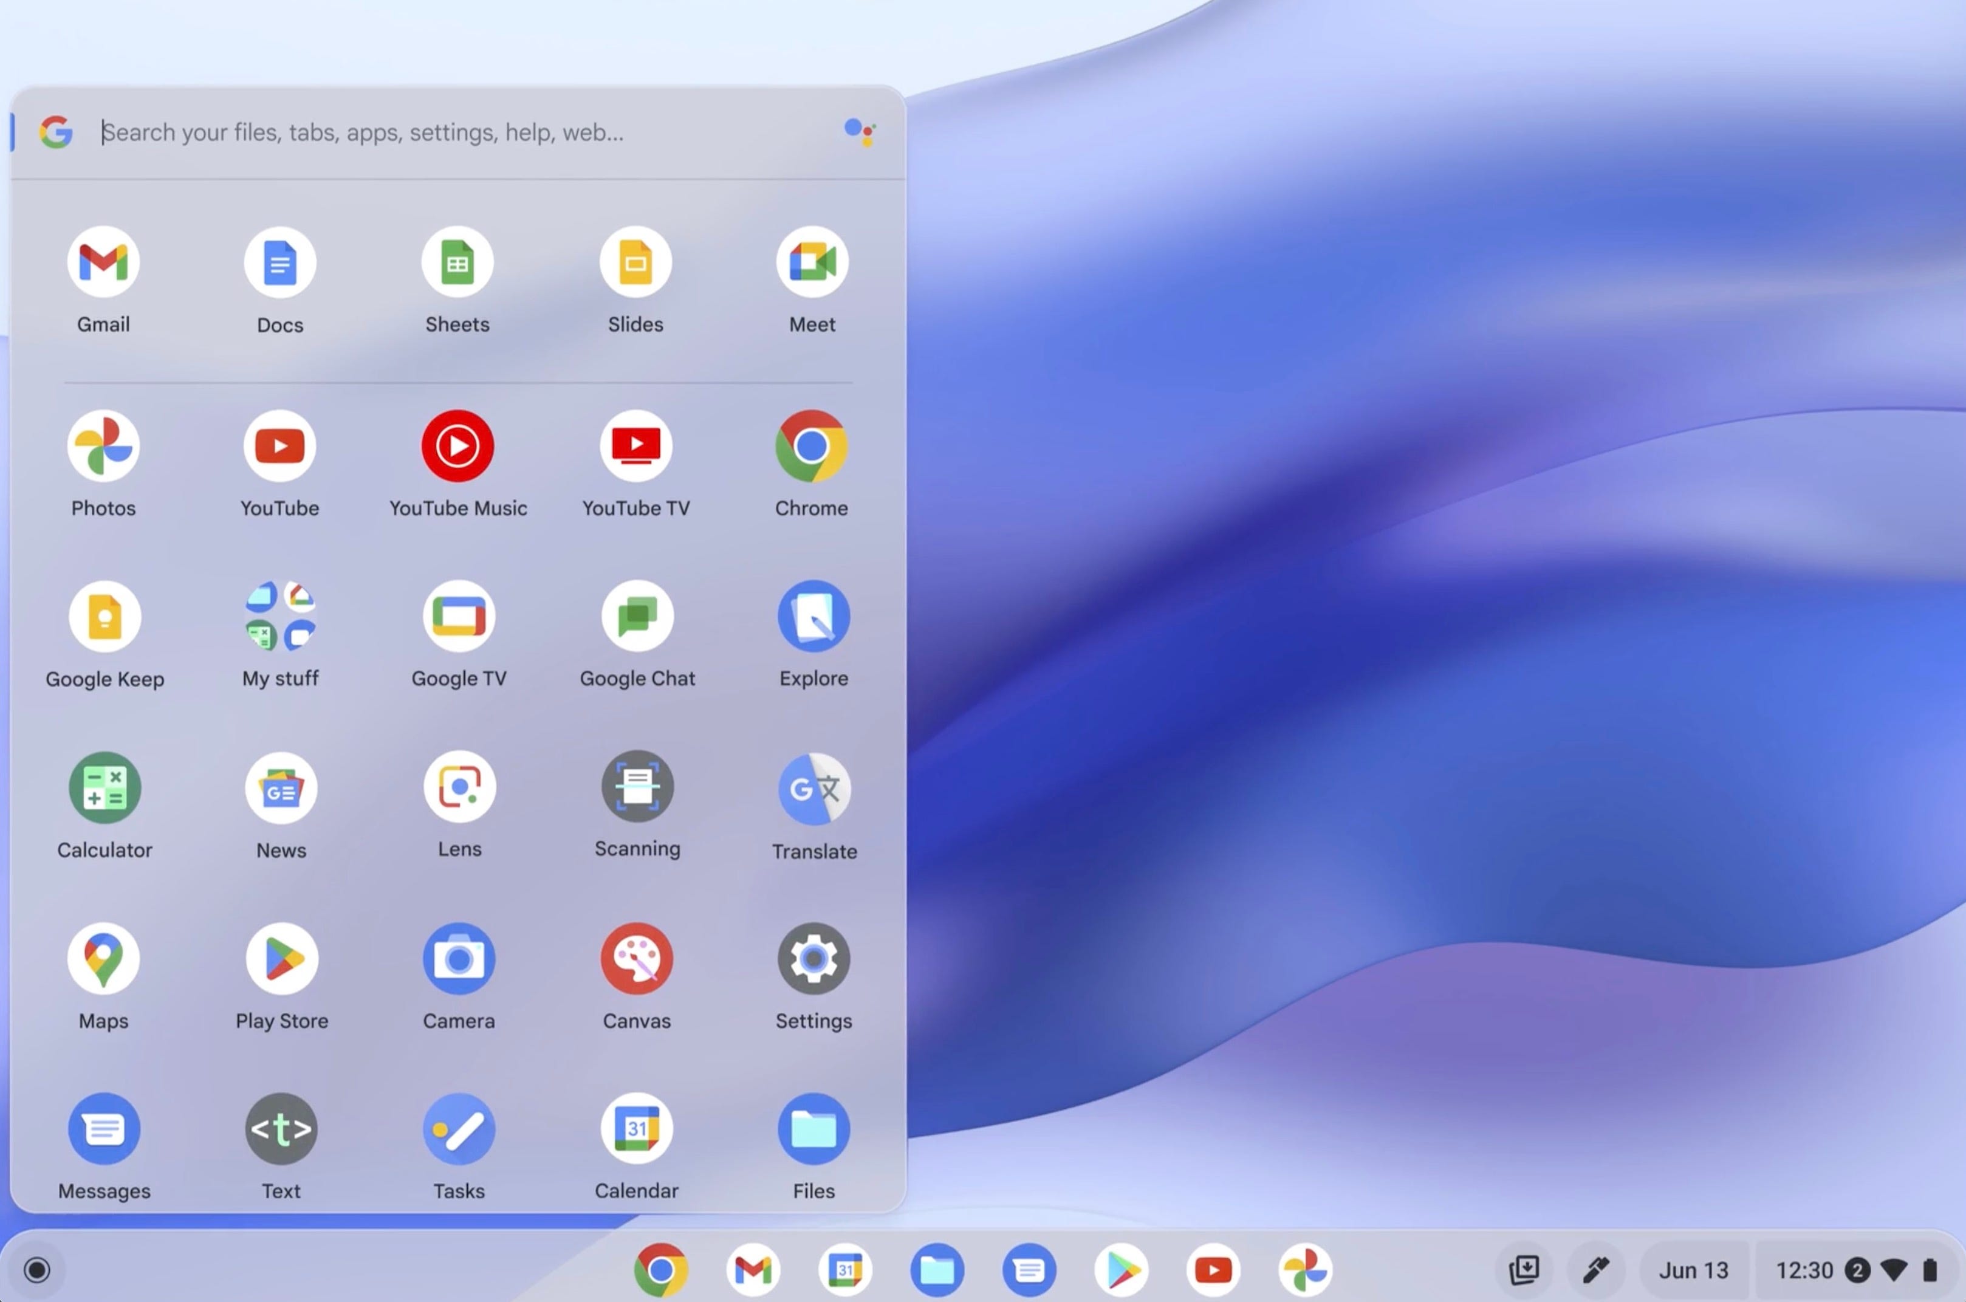Launch Messages from the launcher grid
1966x1302 pixels.
pos(104,1129)
